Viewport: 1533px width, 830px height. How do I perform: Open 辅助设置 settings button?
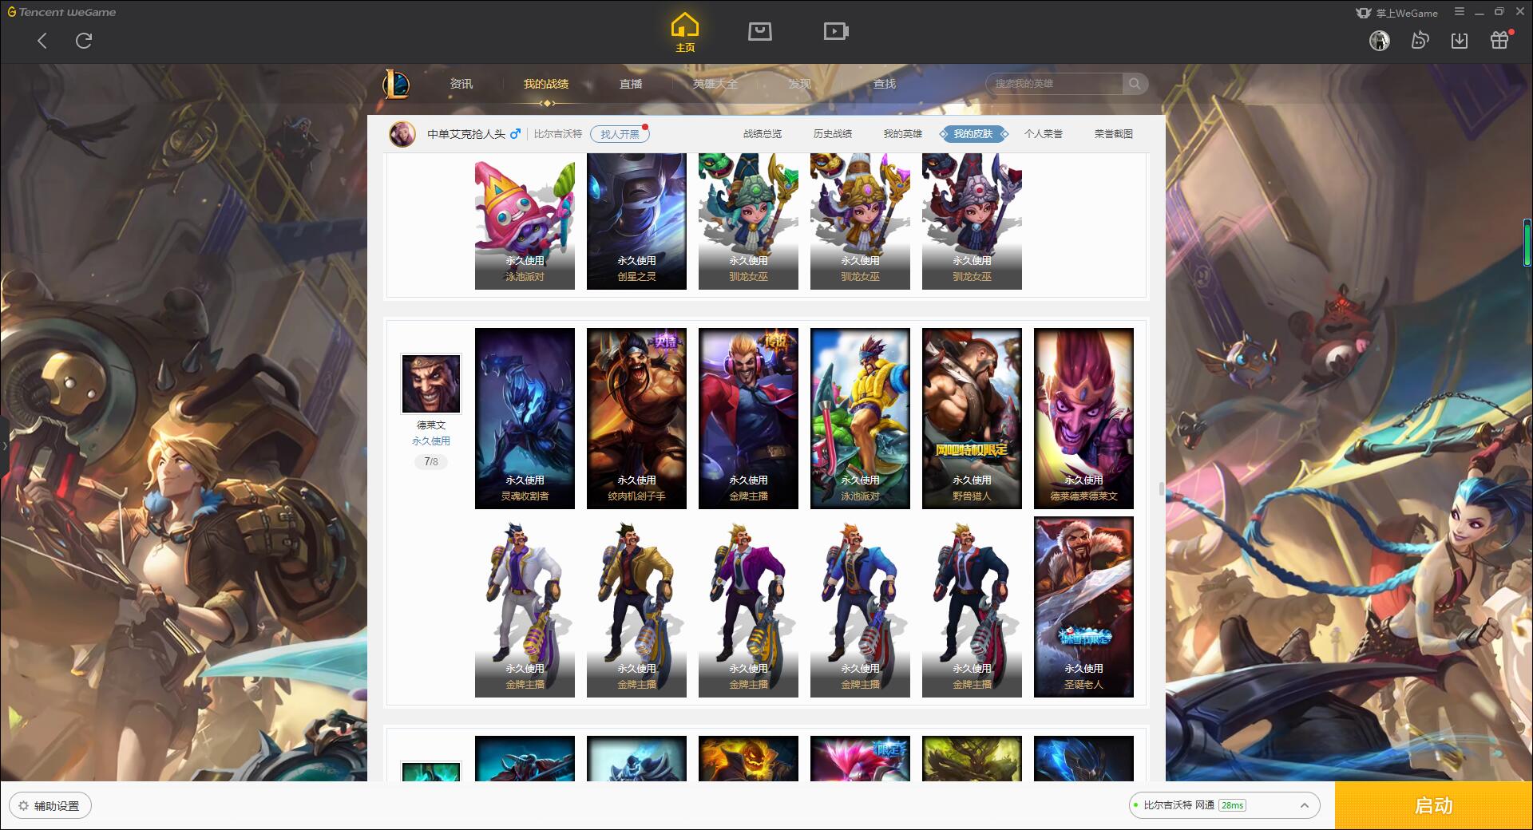[50, 806]
